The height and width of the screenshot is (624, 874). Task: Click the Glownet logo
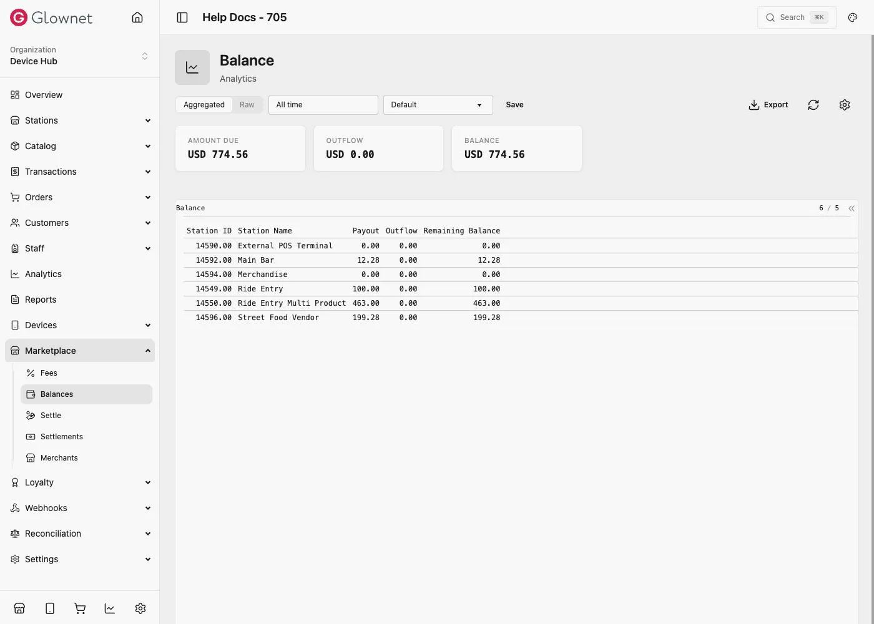click(51, 17)
